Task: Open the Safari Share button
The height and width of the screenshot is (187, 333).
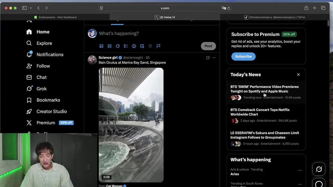Action: tap(306, 8)
